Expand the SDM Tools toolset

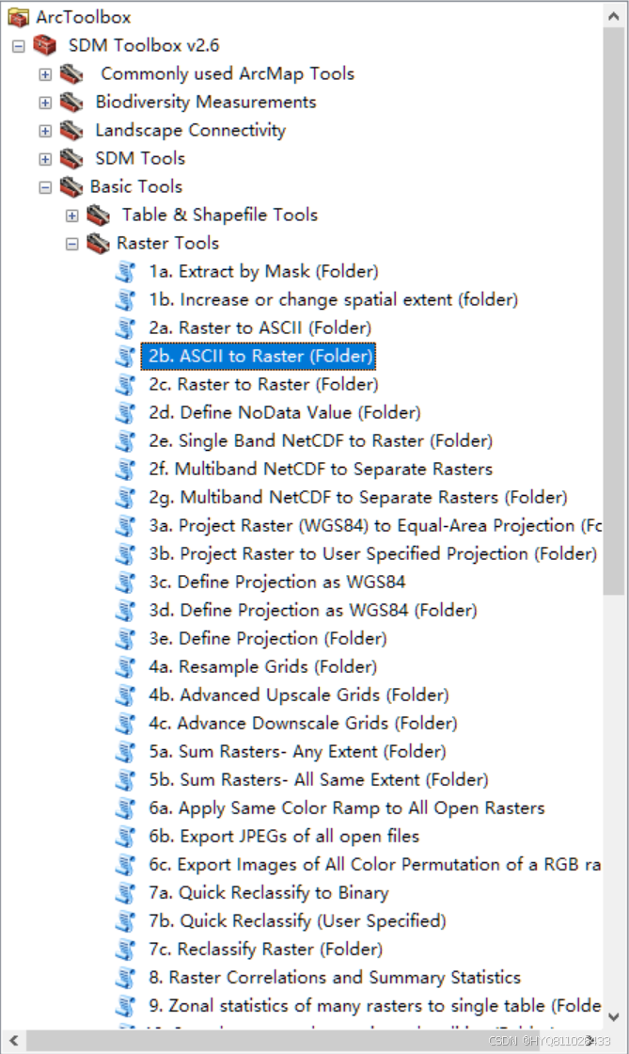tap(45, 159)
